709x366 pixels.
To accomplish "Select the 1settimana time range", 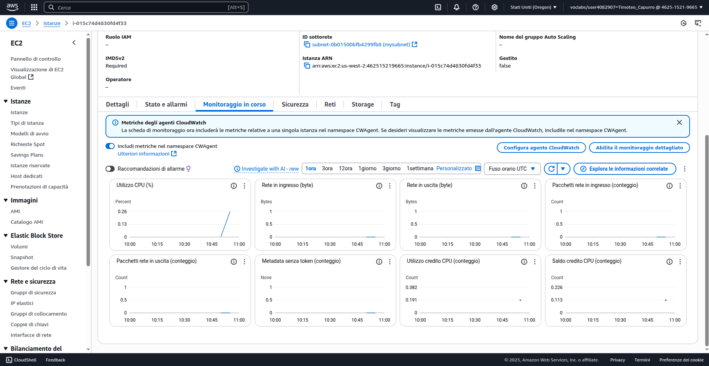I will click(420, 168).
